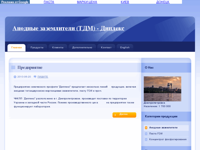Viewport: 200px width, 150px height.
Task: Click the icon beside Концентрат фосфатирования
Action: tap(146, 140)
